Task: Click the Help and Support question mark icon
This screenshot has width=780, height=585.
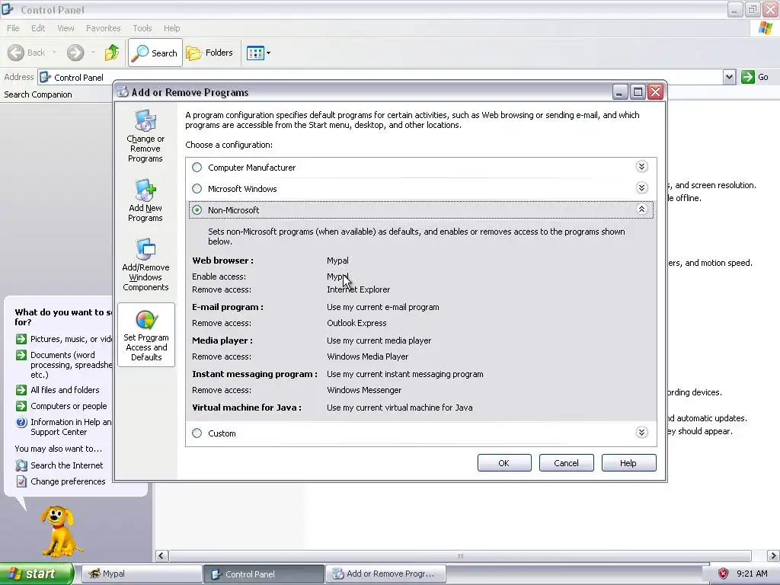Action: pos(21,422)
